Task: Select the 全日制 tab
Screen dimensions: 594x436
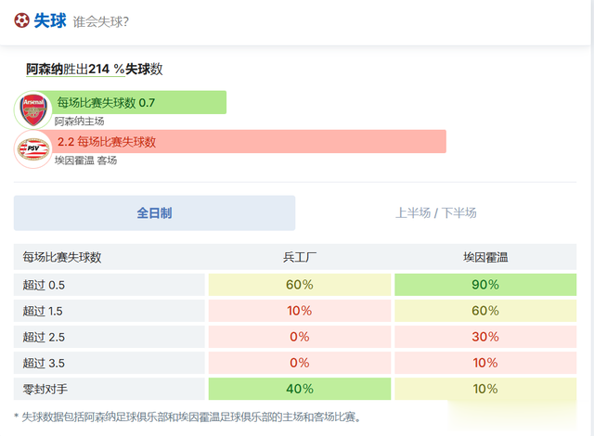Action: point(154,212)
